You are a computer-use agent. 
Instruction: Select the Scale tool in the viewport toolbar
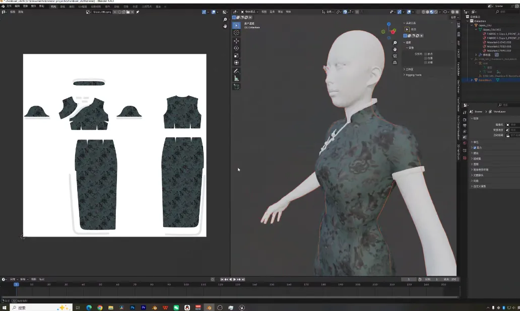pos(236,55)
